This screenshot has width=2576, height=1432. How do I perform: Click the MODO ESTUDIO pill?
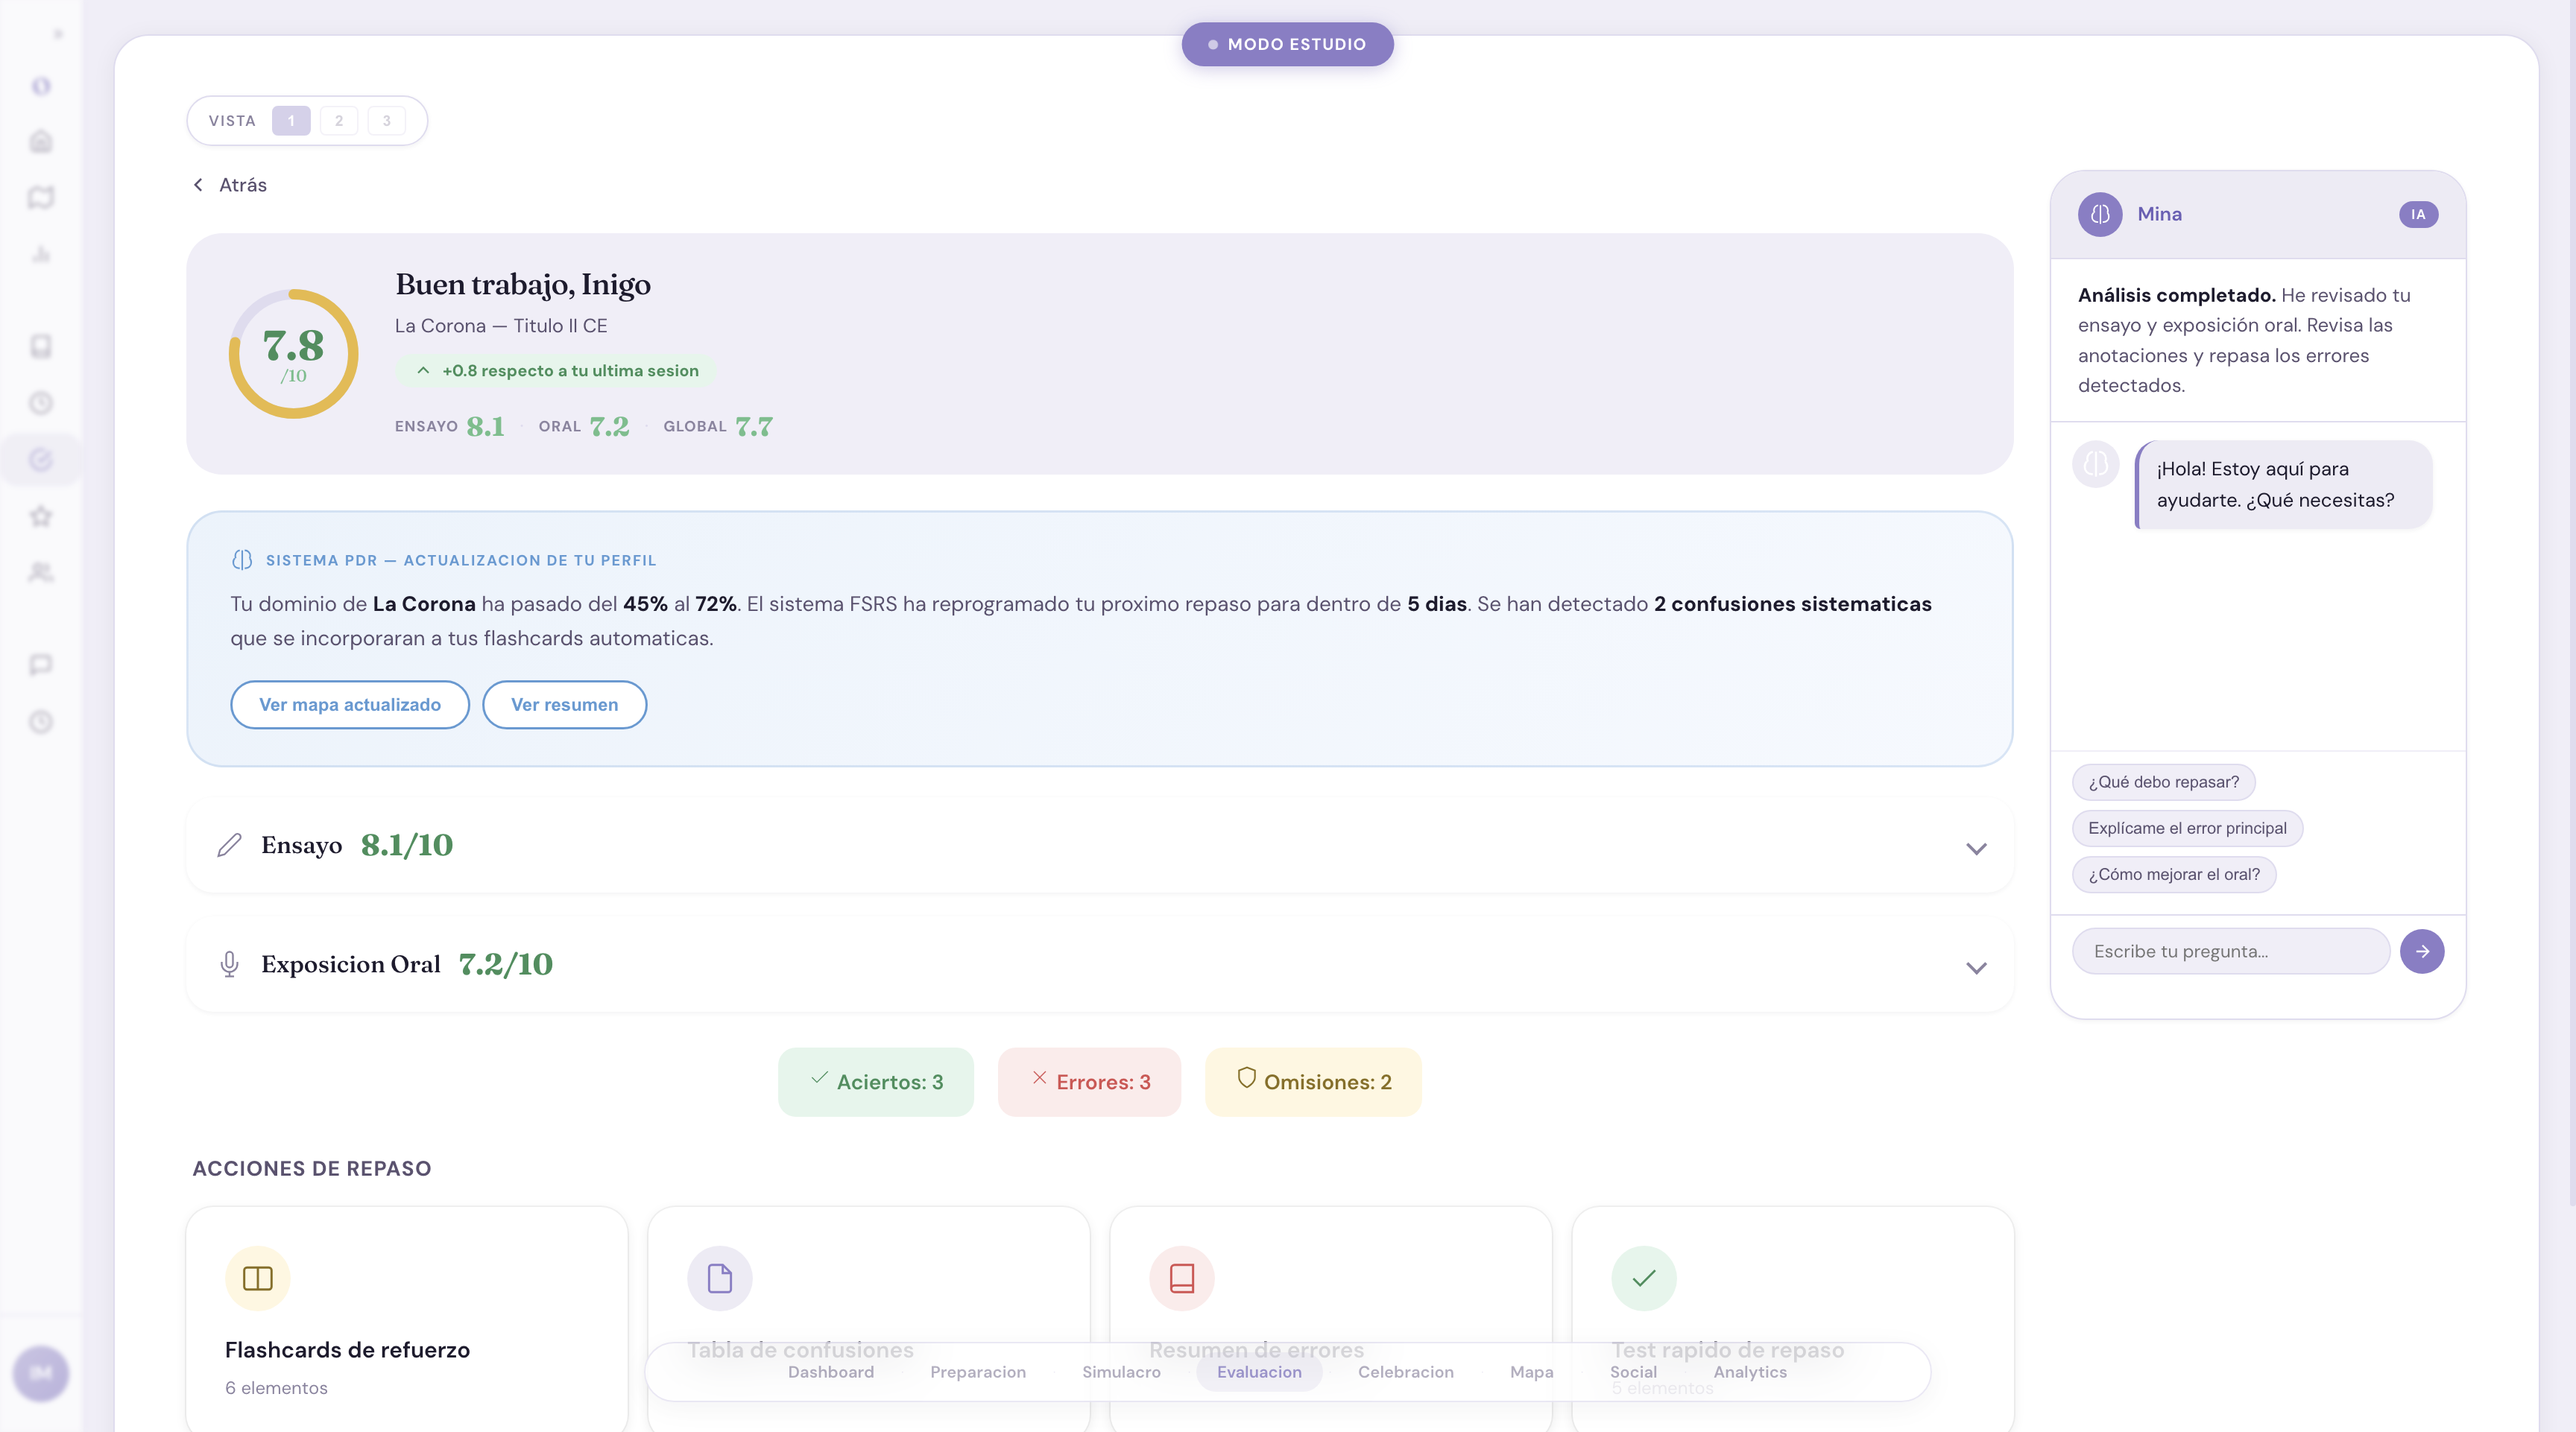1288,44
